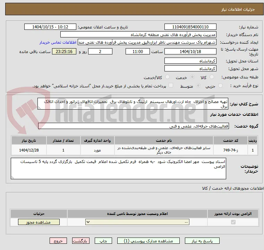Click the announcement date field 1404/10/15 - 10:12
The image size is (264, 250).
pos(50,27)
